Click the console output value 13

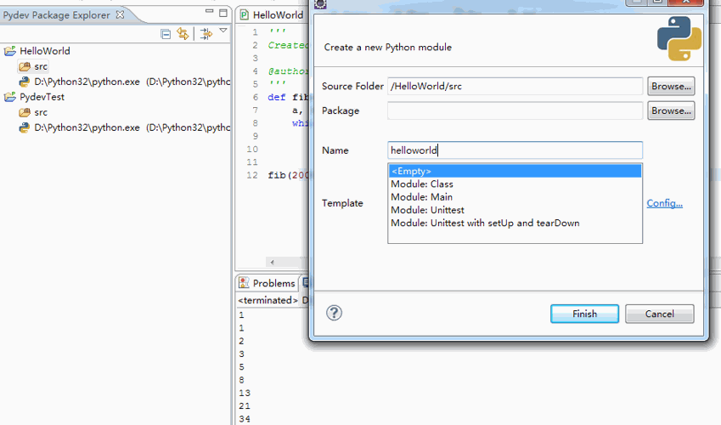tap(245, 393)
